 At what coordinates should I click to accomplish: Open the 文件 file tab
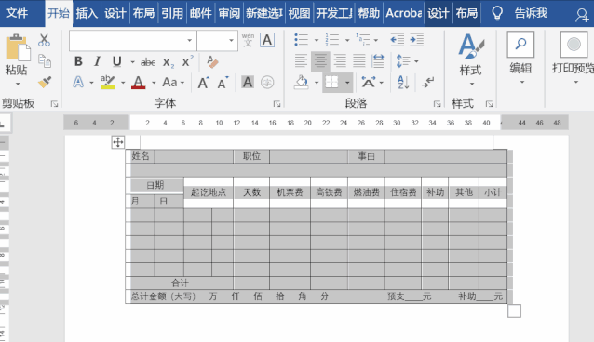(17, 13)
